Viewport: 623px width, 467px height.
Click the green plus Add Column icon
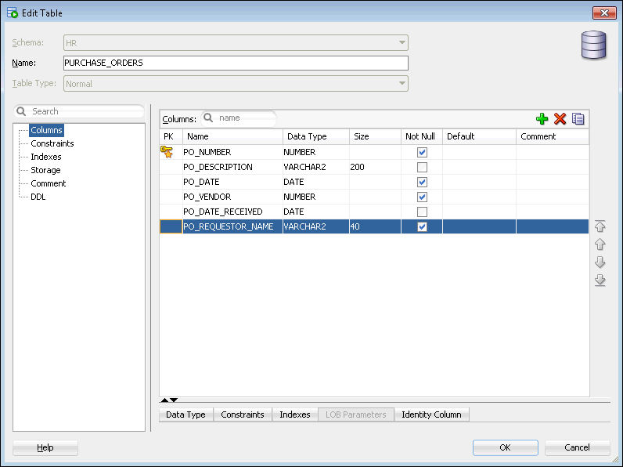[x=542, y=119]
